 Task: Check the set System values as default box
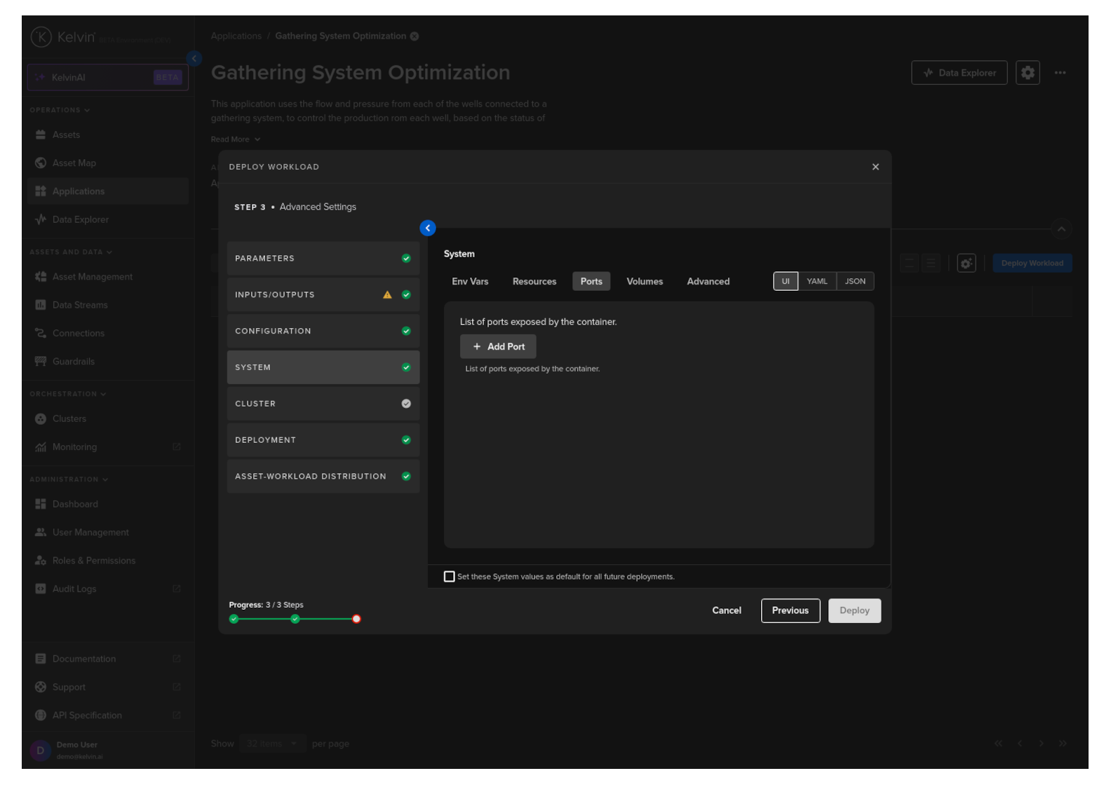click(x=450, y=577)
